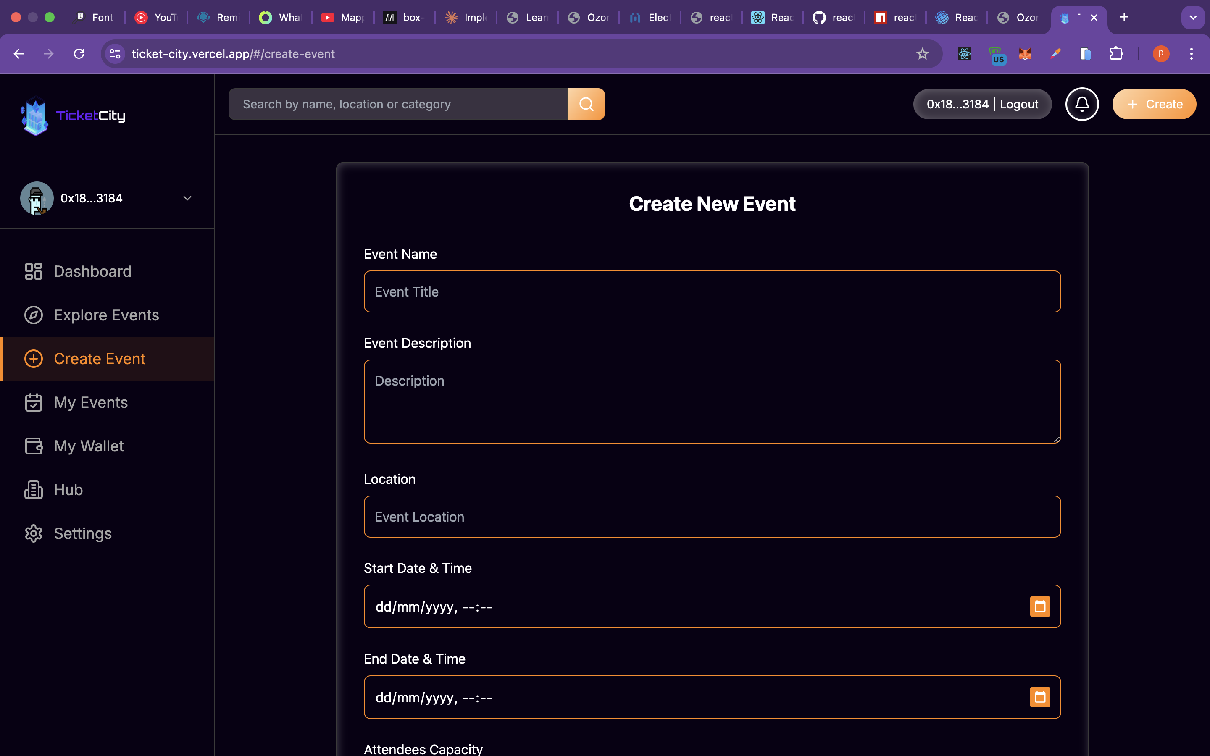Open Start Date calendar picker icon
The image size is (1210, 756).
click(x=1039, y=606)
